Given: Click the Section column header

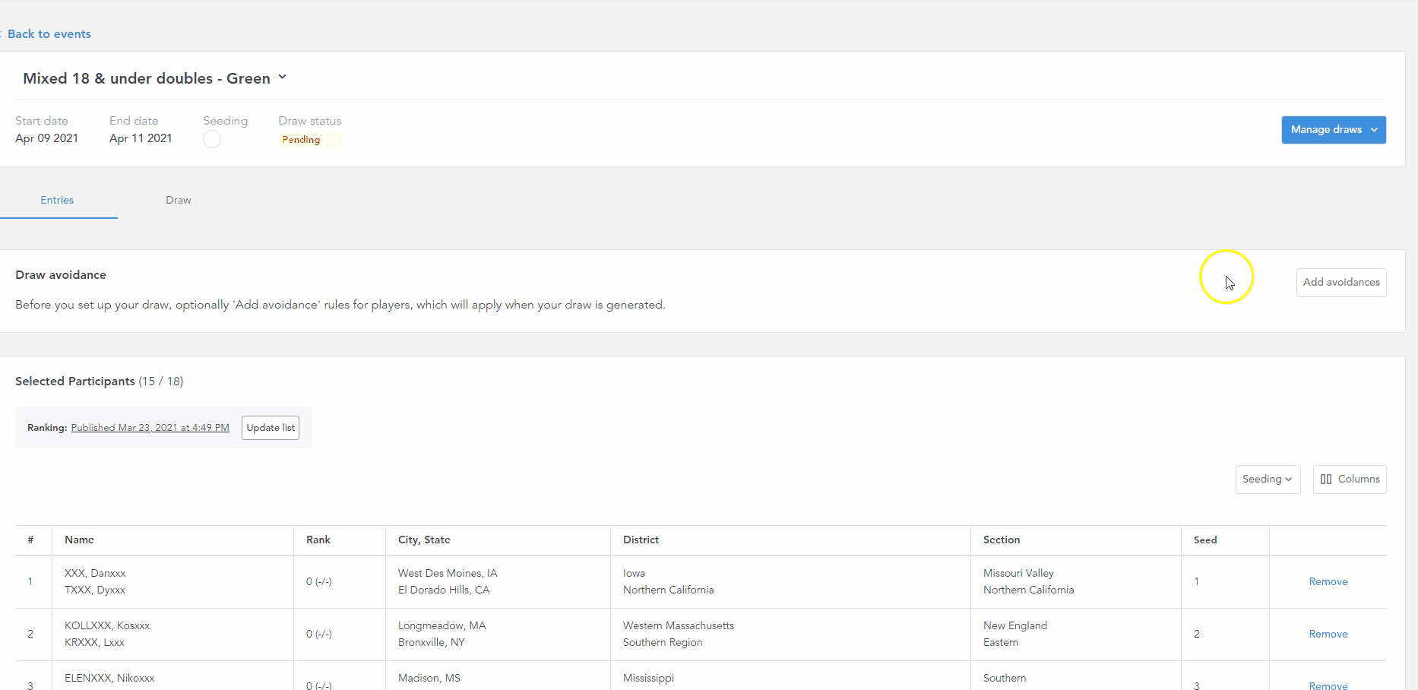Looking at the screenshot, I should point(1001,540).
